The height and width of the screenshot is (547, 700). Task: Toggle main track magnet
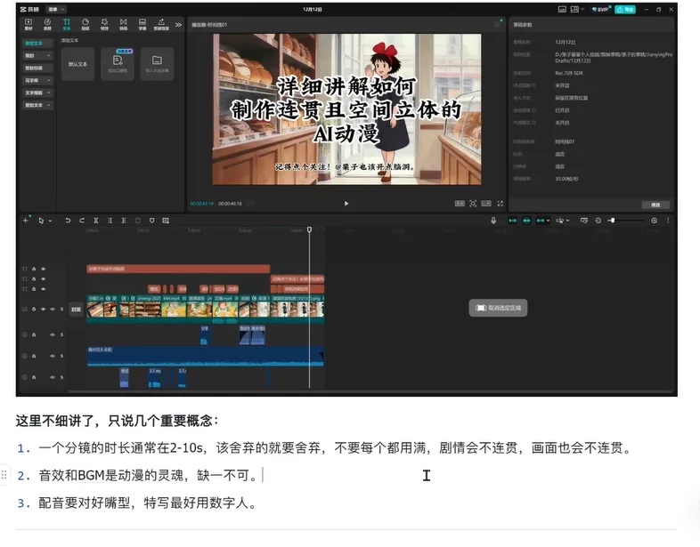point(512,221)
